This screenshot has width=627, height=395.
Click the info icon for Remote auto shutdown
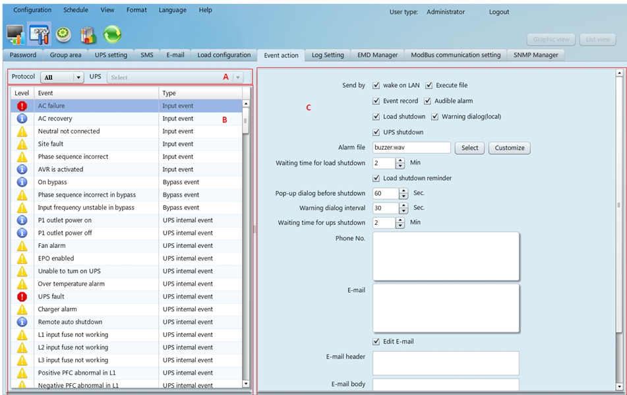click(22, 322)
